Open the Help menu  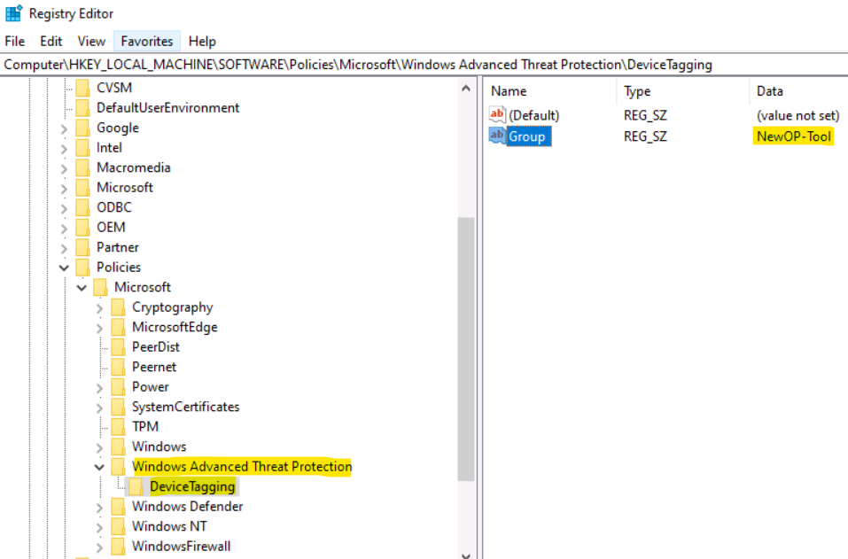[202, 41]
